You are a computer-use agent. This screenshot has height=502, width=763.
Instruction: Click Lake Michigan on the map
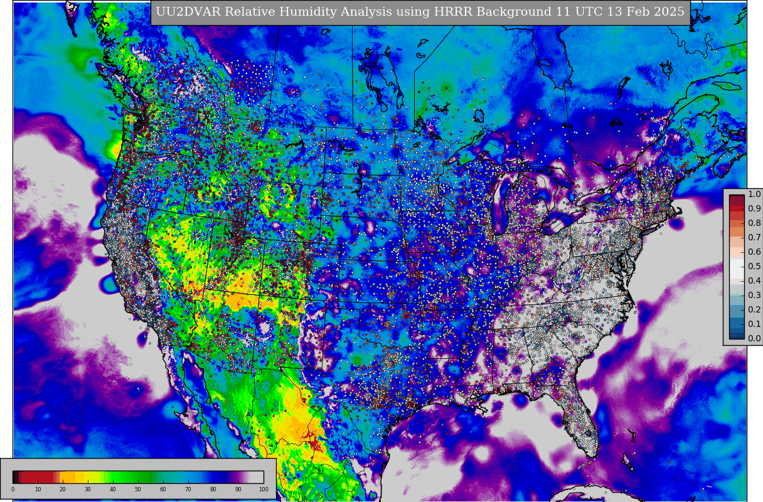point(500,204)
